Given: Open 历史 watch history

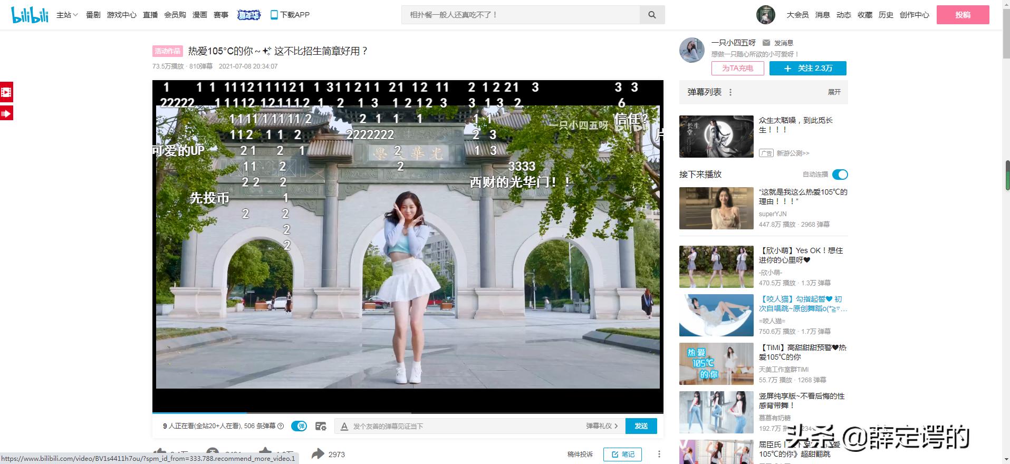Looking at the screenshot, I should pos(886,15).
